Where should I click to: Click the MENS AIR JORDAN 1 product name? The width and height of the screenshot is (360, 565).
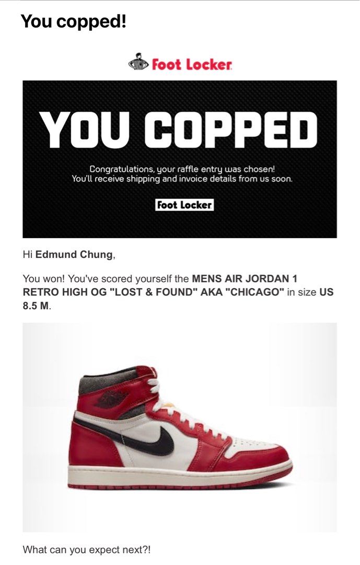245,278
